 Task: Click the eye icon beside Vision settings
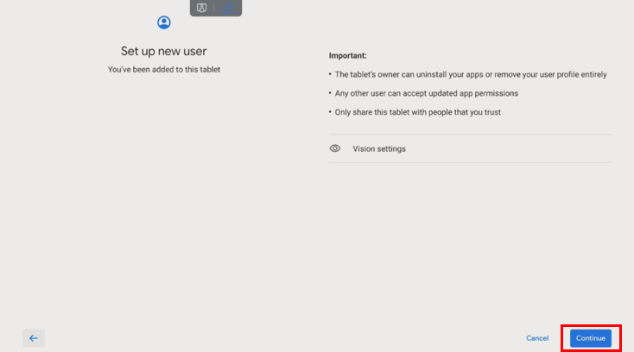coord(335,148)
